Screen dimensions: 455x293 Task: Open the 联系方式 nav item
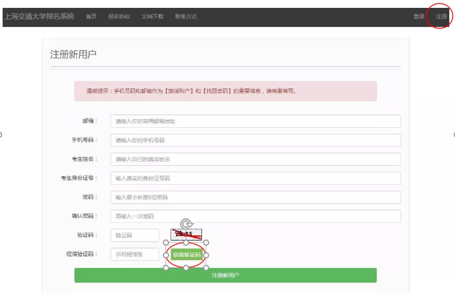tap(186, 16)
